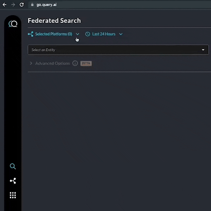Expand Advanced Options chevron
211x211 pixels.
(x=31, y=63)
